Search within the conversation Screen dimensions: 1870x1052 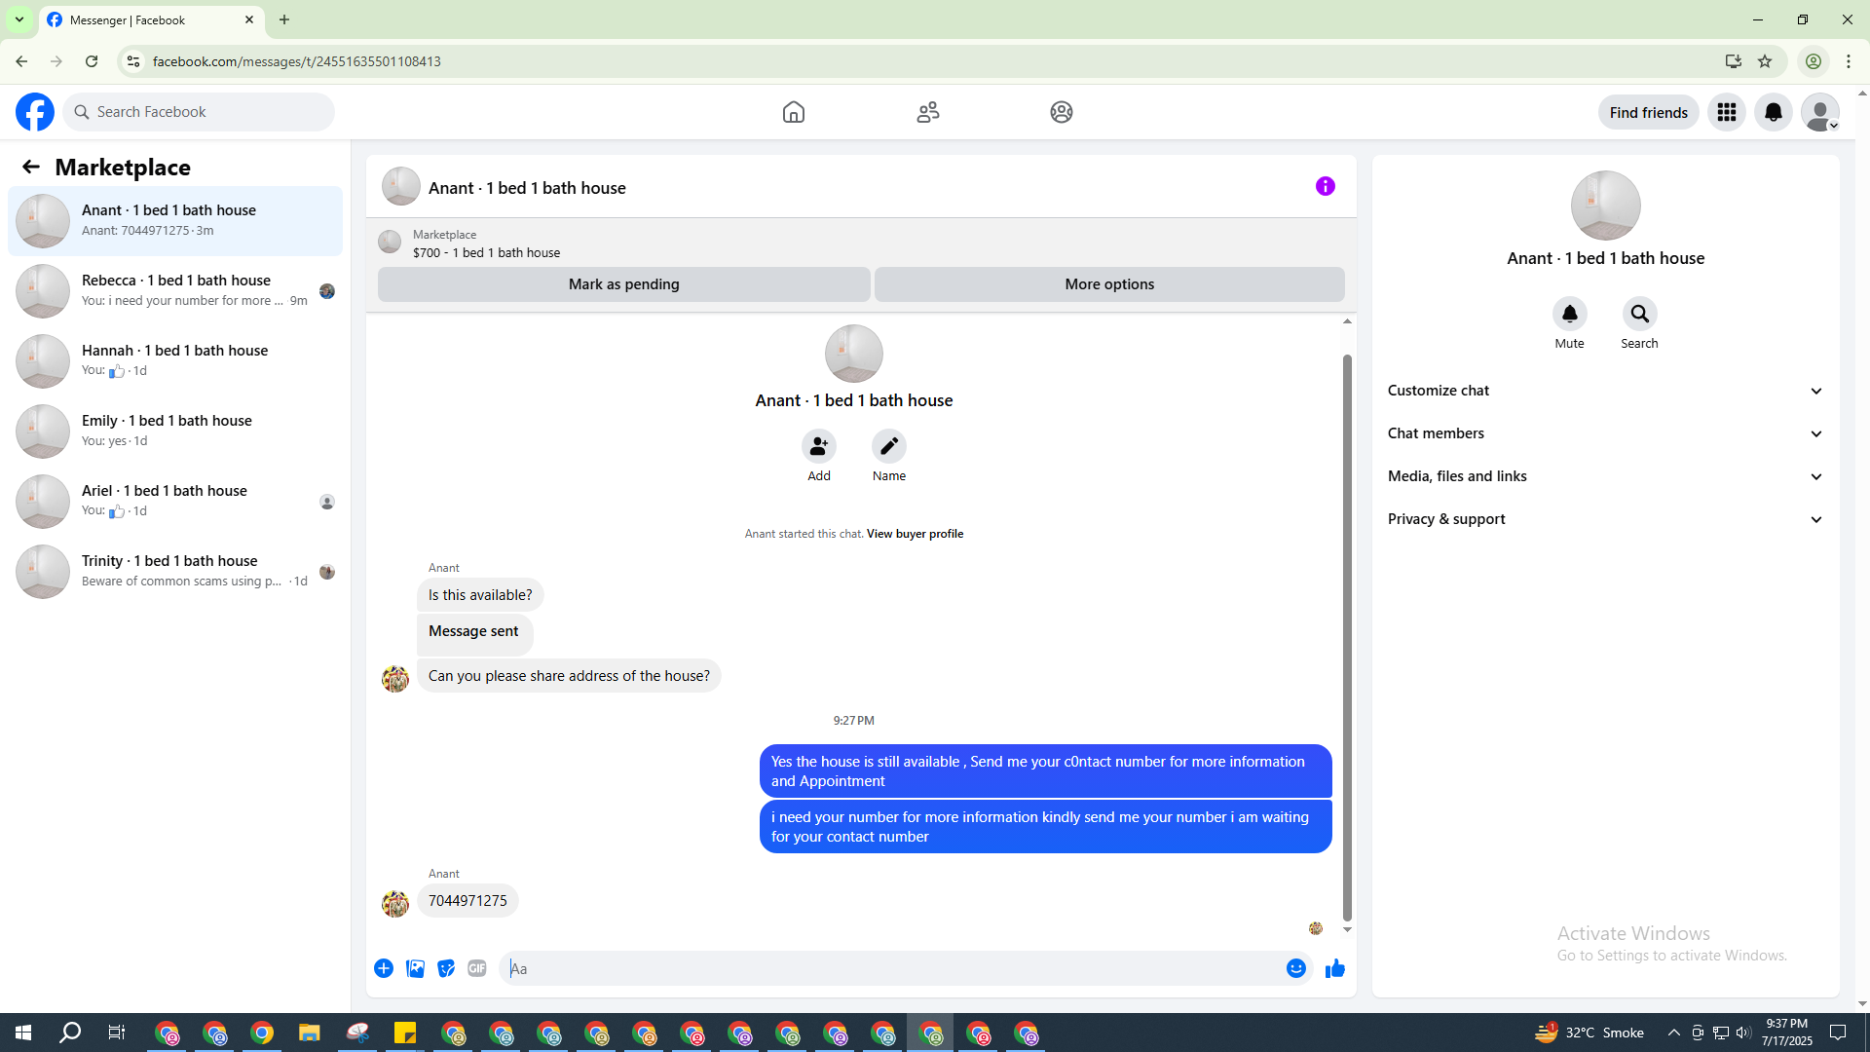point(1640,314)
